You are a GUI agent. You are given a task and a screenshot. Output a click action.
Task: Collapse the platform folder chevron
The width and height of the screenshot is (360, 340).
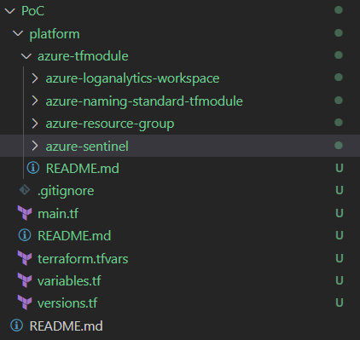click(18, 33)
